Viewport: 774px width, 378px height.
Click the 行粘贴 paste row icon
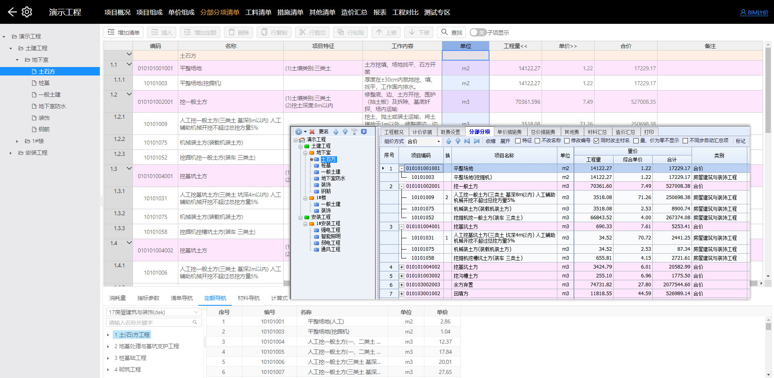pyautogui.click(x=341, y=32)
